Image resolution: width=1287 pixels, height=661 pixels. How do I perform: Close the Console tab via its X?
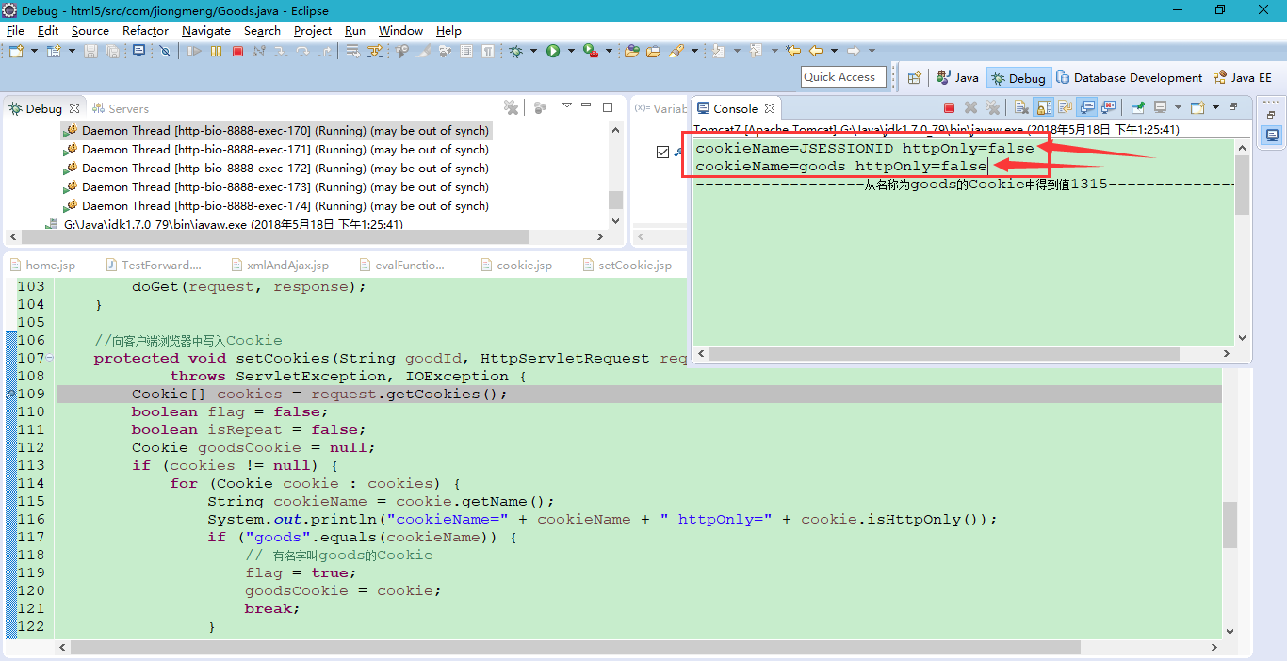coord(770,108)
